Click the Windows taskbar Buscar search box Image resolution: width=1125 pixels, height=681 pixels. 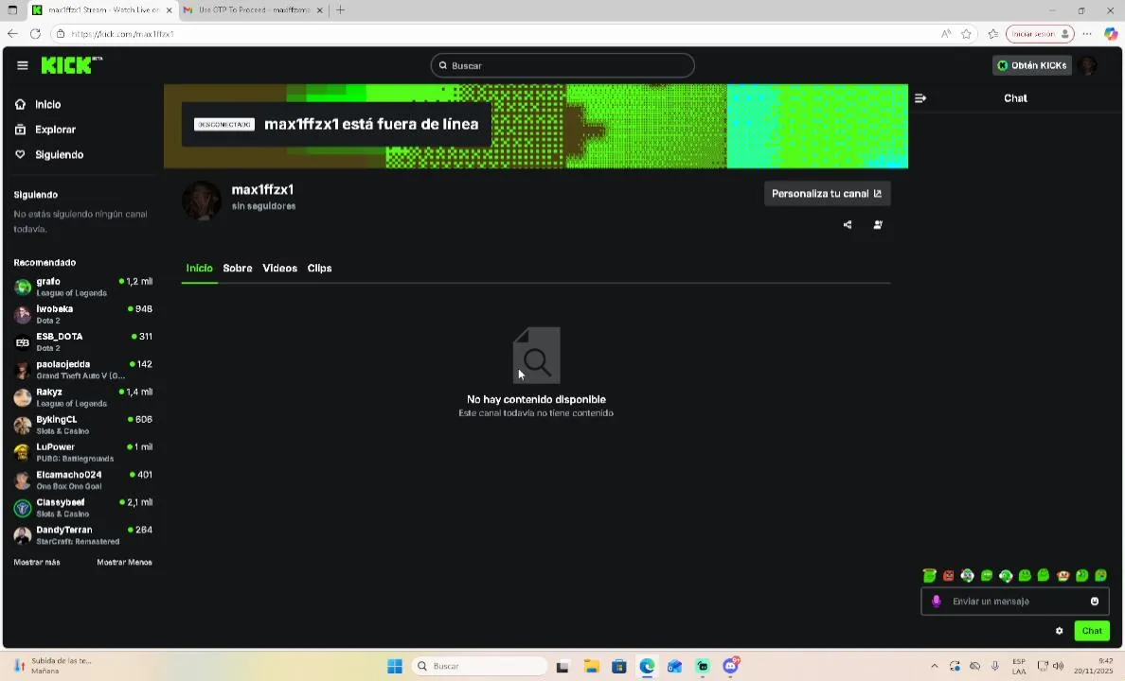point(478,666)
